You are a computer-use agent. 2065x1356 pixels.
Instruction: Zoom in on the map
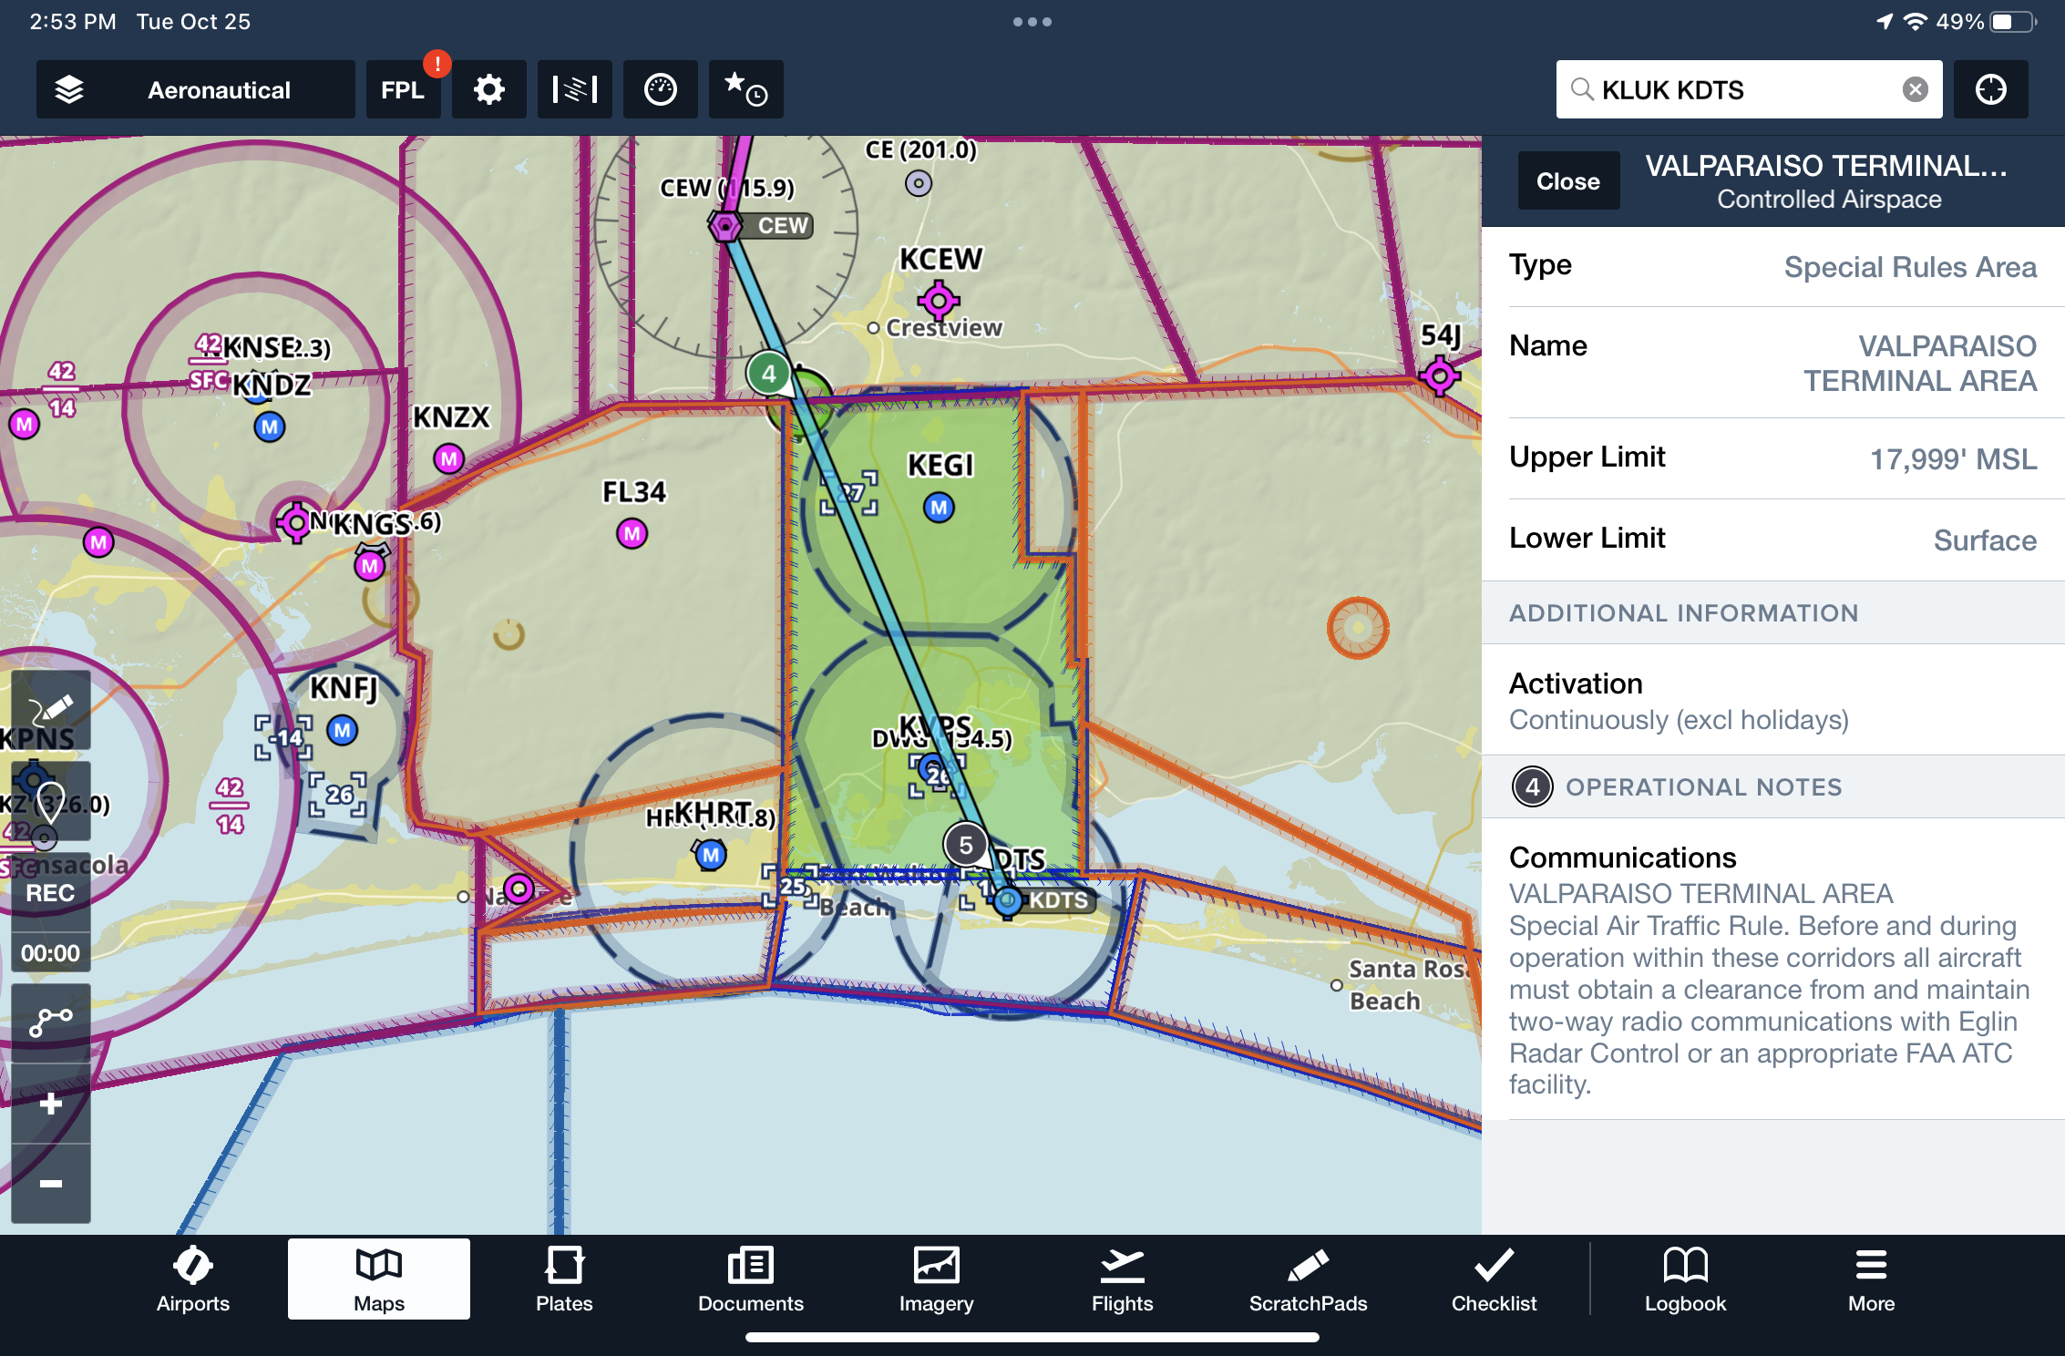coord(51,1104)
